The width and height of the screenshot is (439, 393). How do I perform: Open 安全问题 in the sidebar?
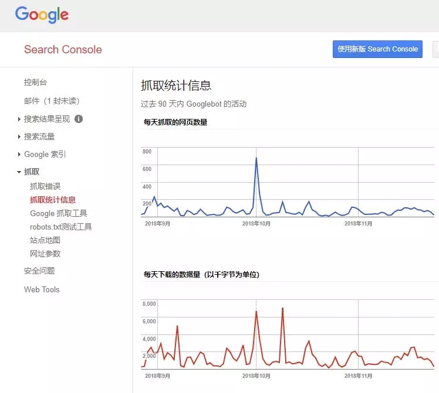tap(39, 271)
